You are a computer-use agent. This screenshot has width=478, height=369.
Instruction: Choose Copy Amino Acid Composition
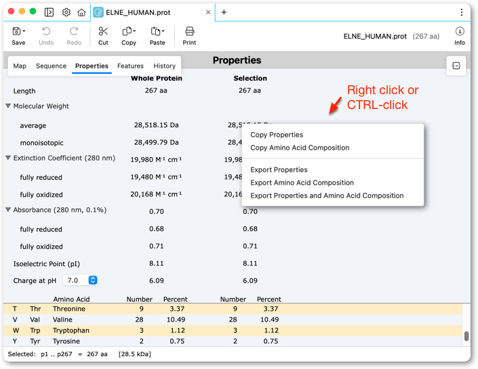click(300, 148)
